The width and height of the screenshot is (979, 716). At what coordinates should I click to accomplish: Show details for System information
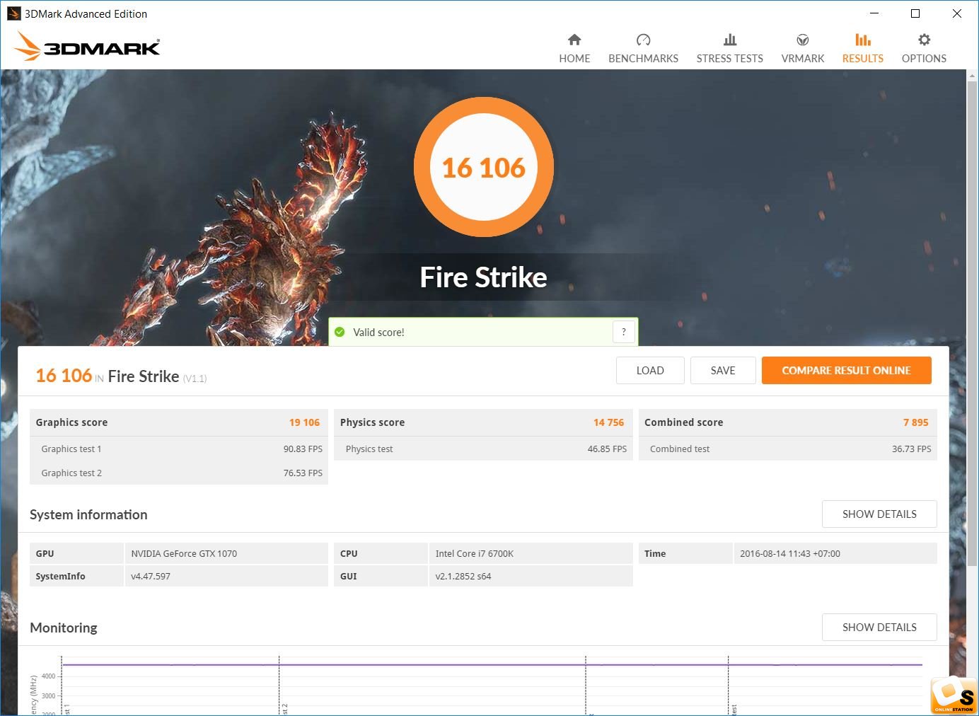pyautogui.click(x=879, y=514)
